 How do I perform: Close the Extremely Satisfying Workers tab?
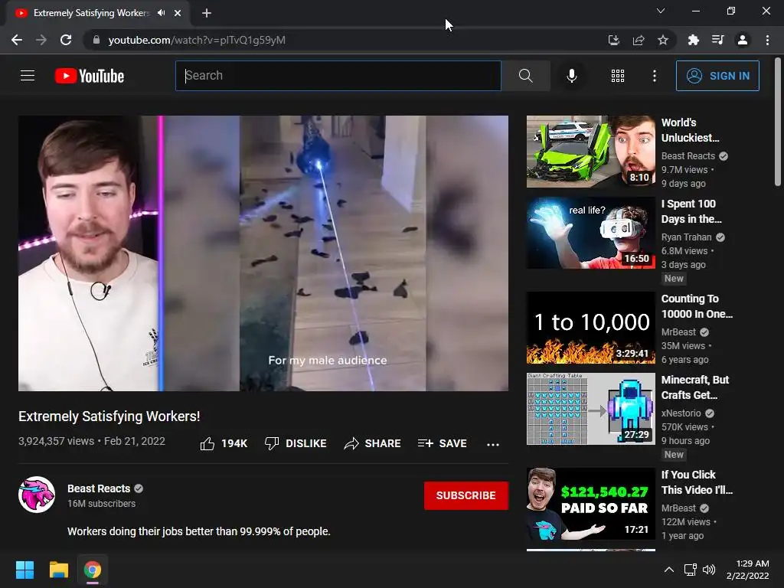point(178,13)
